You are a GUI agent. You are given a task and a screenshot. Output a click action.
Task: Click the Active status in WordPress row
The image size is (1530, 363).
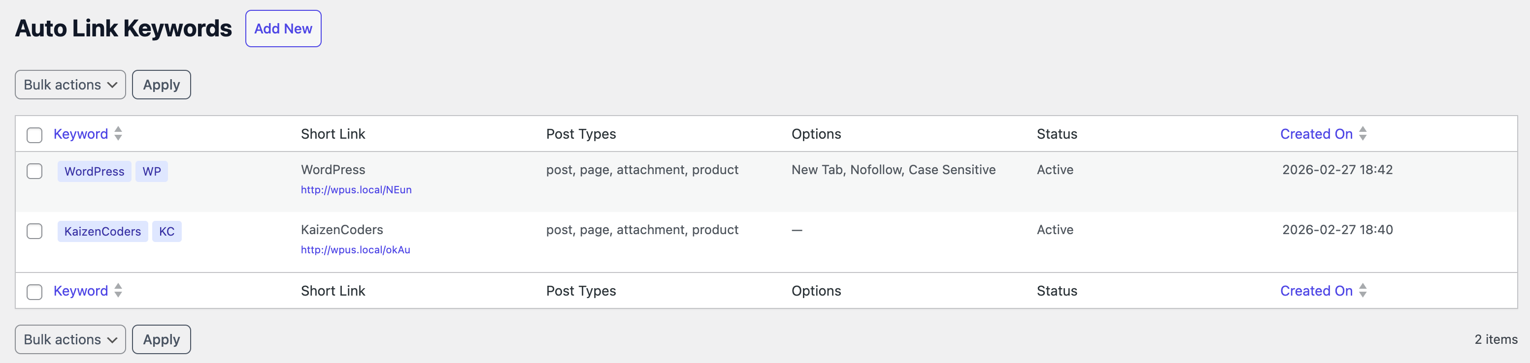pyautogui.click(x=1055, y=170)
